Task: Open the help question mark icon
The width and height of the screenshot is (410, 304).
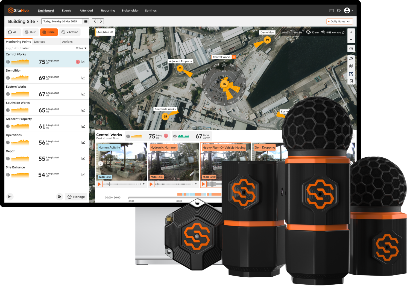Action: click(339, 11)
